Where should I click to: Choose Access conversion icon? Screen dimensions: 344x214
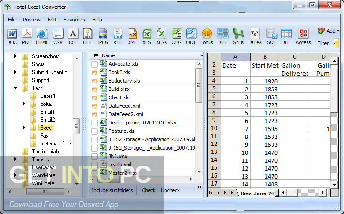click(303, 36)
